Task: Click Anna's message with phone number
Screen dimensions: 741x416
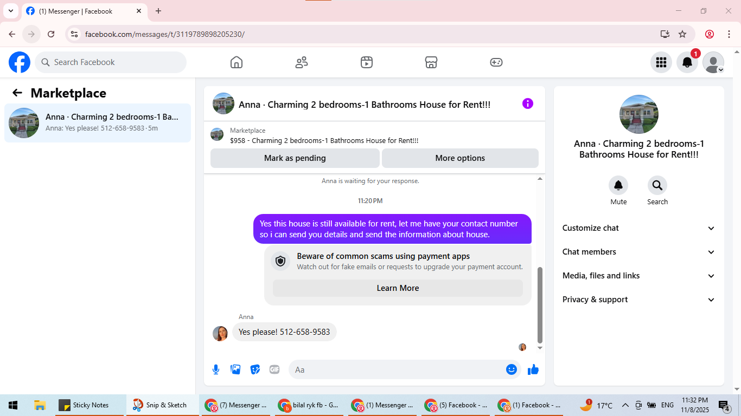Action: (x=284, y=332)
